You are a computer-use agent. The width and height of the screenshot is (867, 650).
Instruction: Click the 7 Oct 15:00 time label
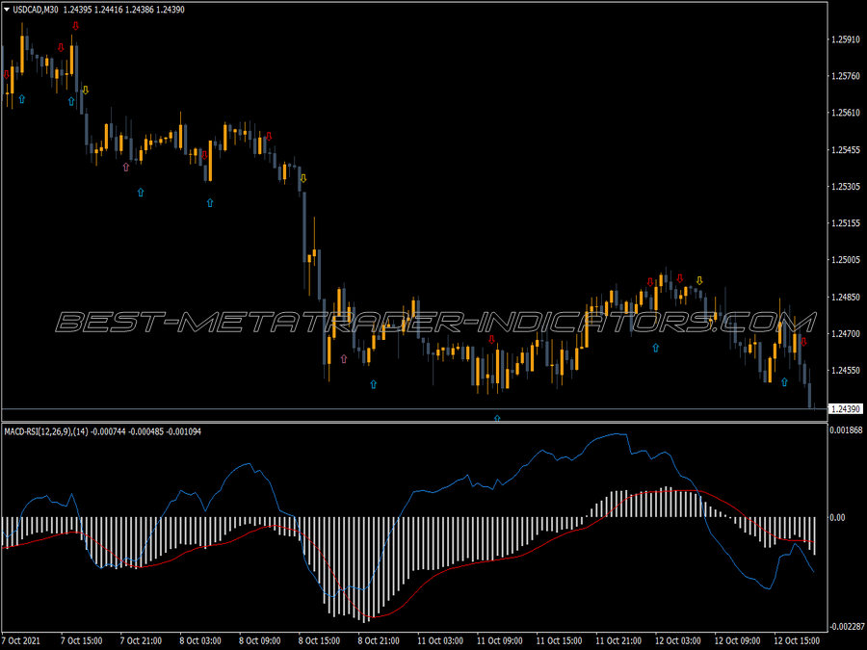pyautogui.click(x=81, y=640)
